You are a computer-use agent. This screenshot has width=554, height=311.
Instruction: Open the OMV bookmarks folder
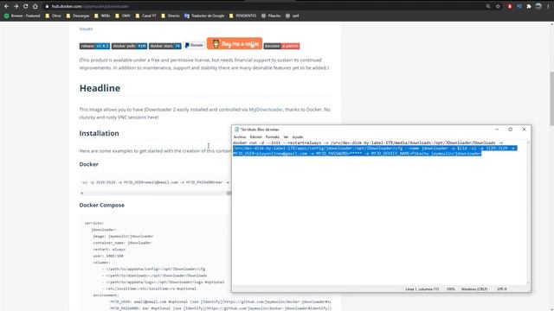click(x=123, y=16)
